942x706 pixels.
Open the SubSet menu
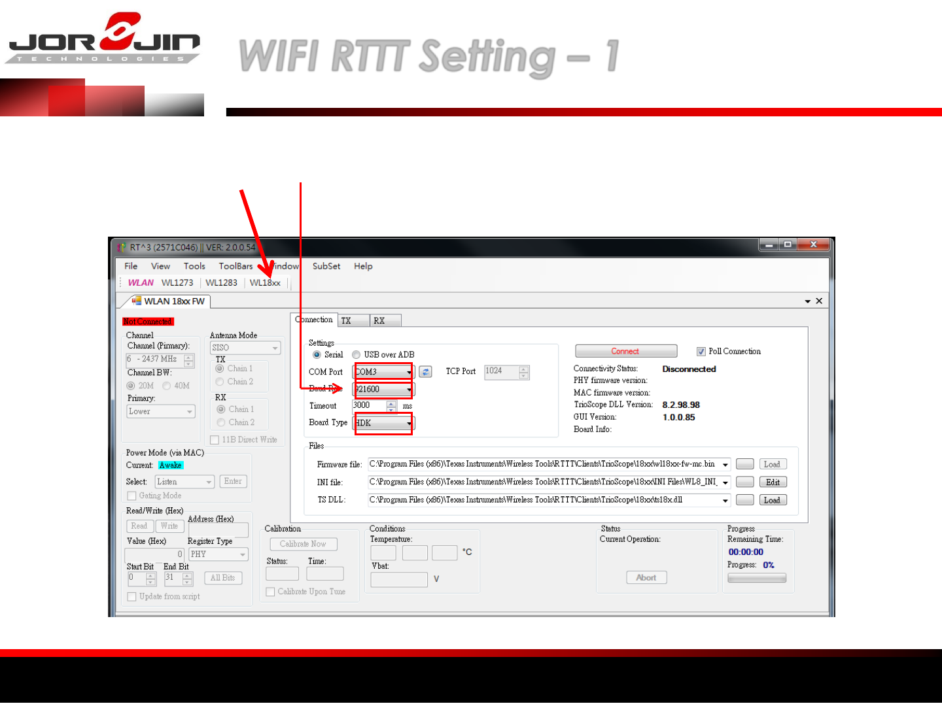pos(326,266)
